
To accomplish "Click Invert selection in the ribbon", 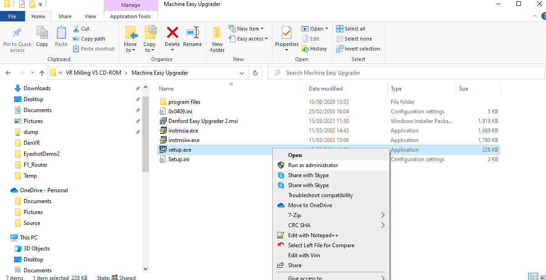I will pyautogui.click(x=358, y=49).
